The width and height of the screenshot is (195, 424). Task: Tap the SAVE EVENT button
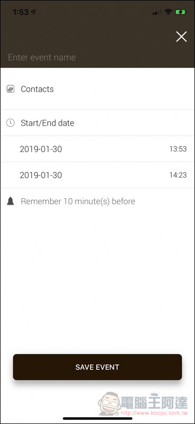coord(97,367)
